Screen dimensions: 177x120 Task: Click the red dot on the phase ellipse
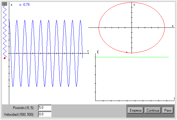pyautogui.click(x=127, y=52)
